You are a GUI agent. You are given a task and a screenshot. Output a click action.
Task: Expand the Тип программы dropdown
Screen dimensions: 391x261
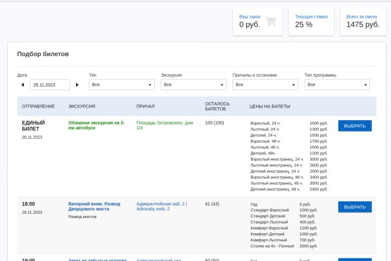pyautogui.click(x=337, y=85)
